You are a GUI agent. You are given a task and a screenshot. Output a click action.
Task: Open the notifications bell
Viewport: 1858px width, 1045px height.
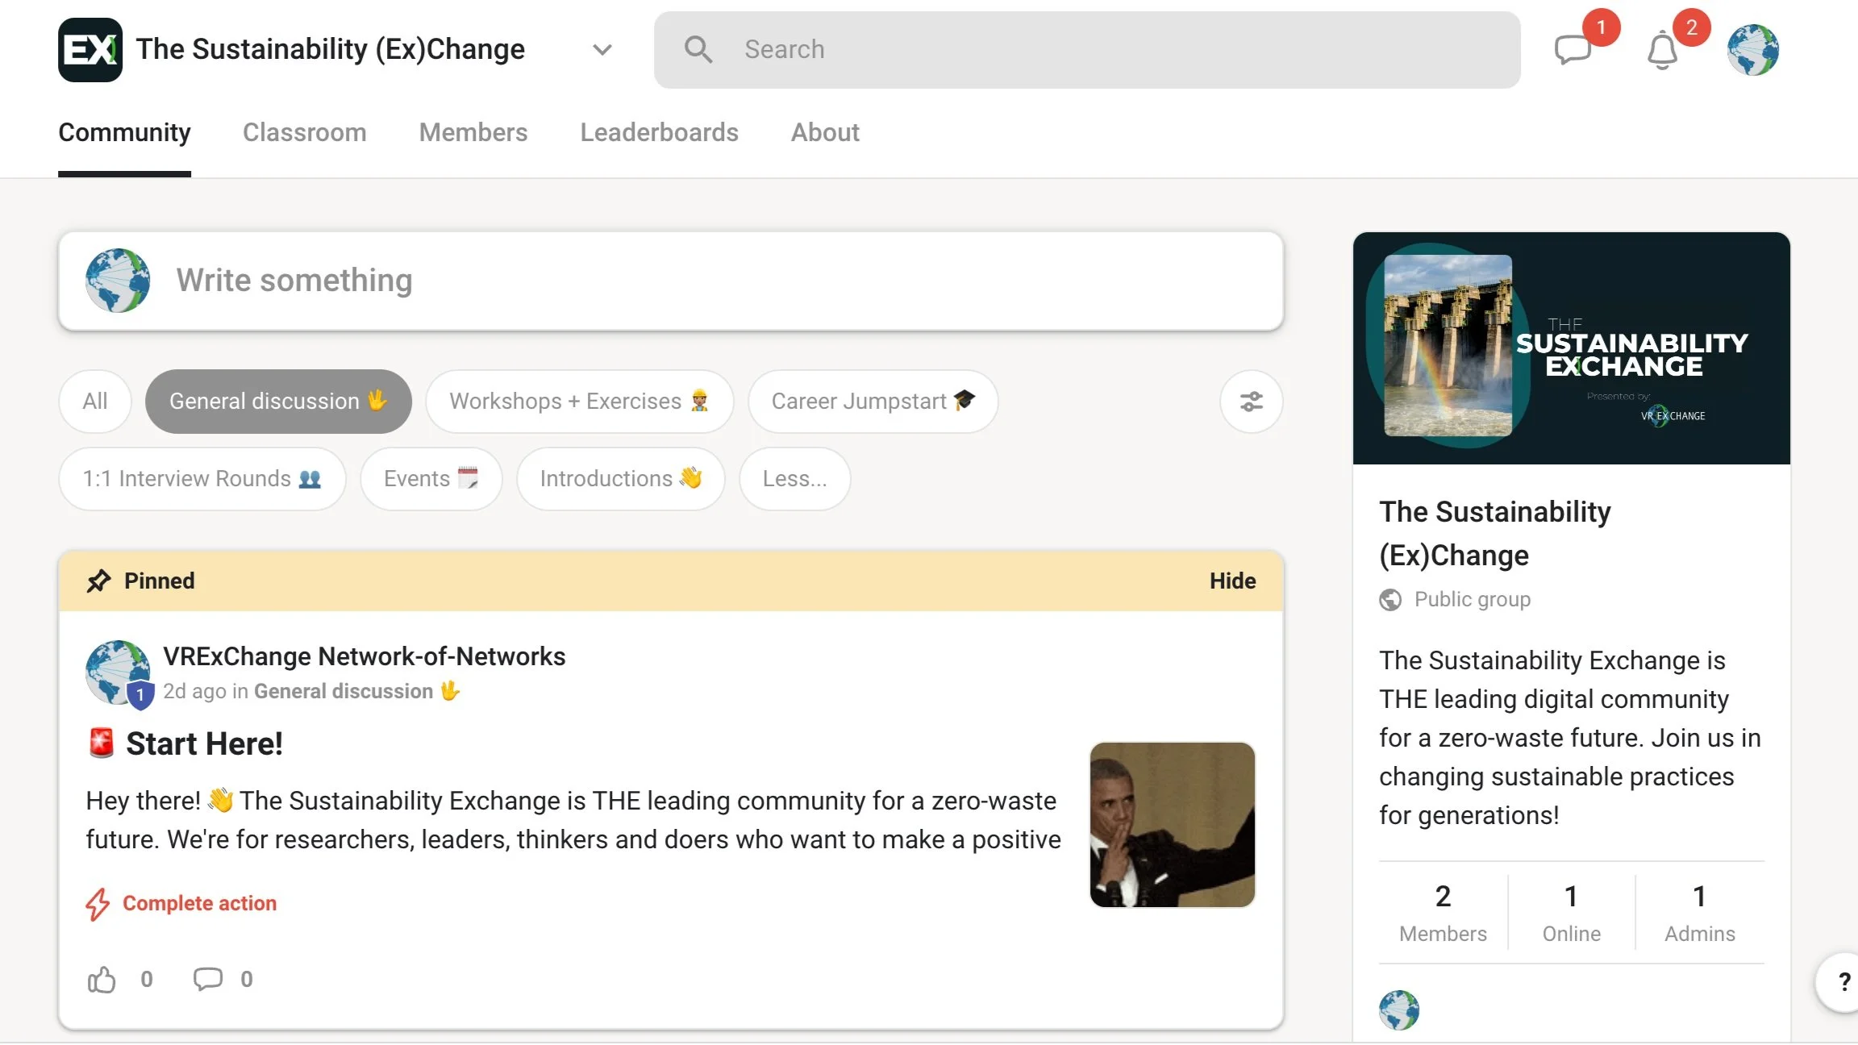point(1662,51)
